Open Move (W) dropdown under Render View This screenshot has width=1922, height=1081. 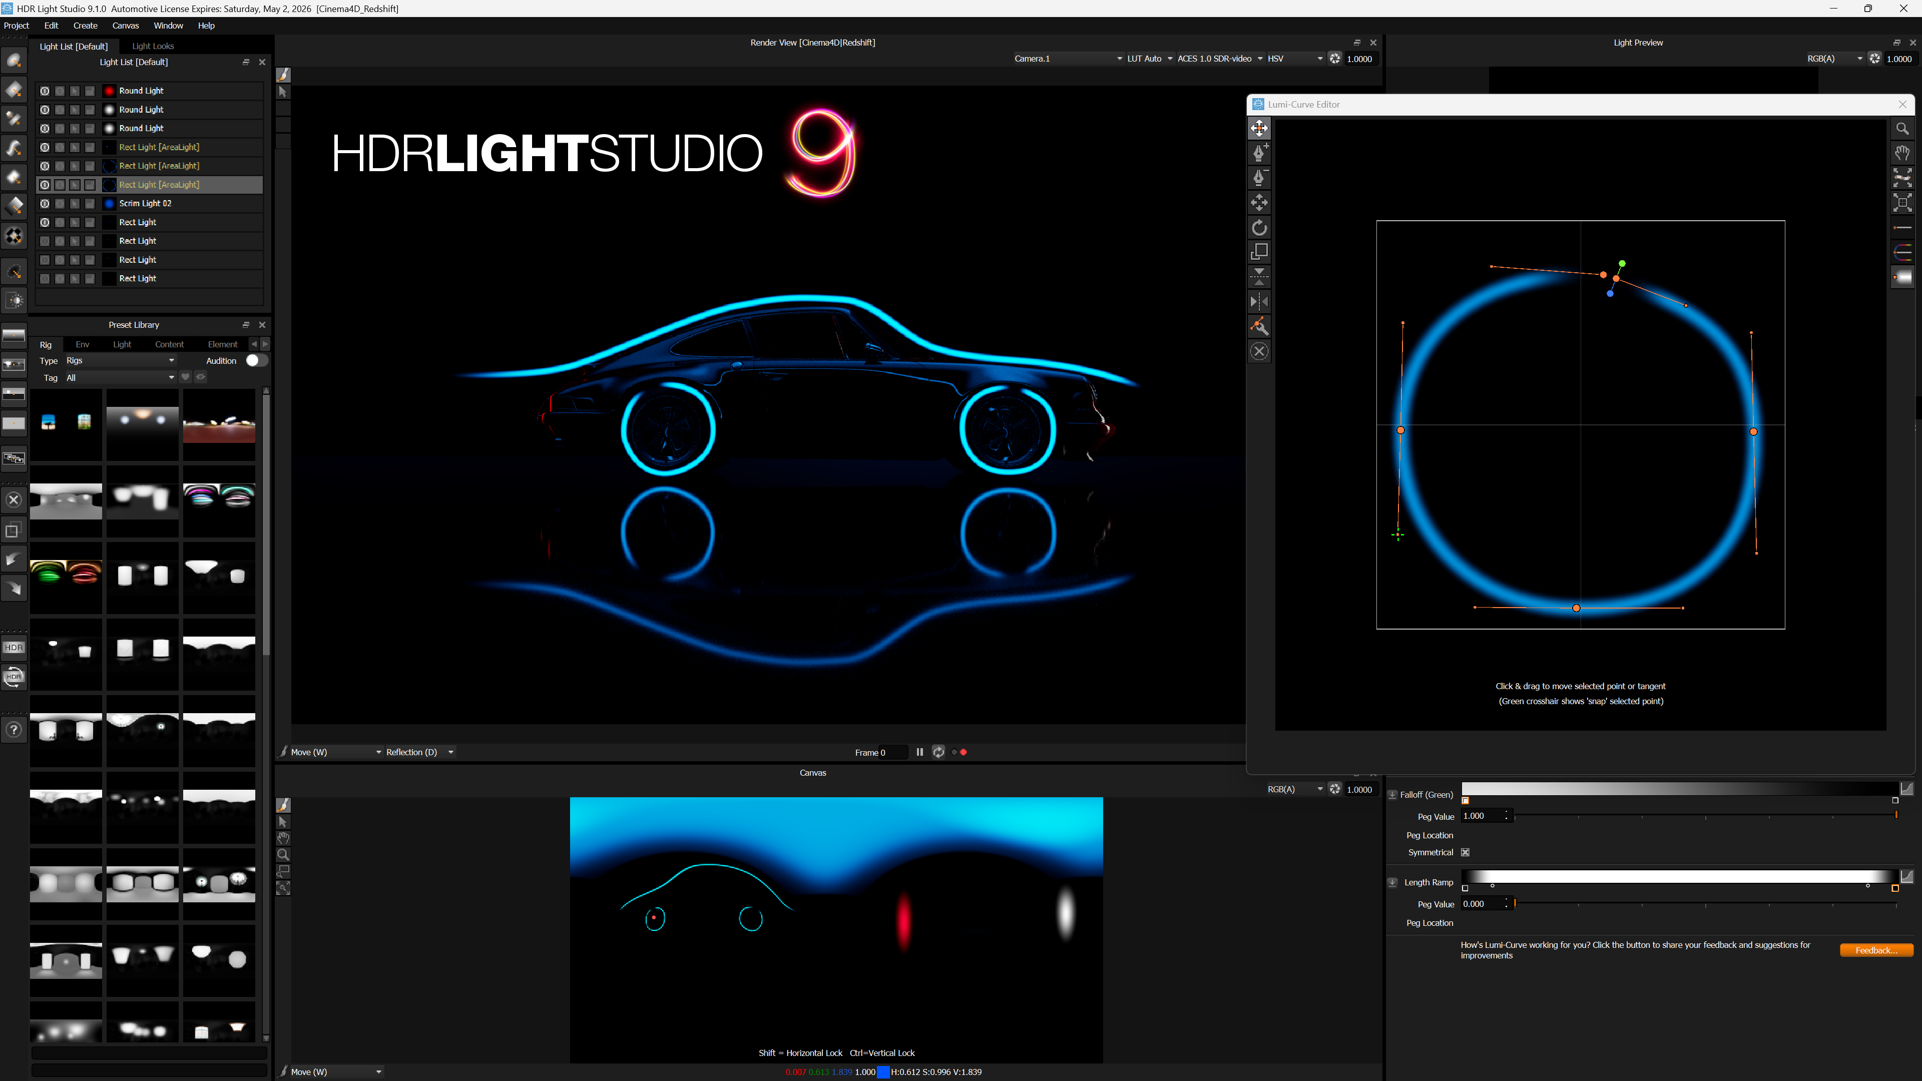click(x=336, y=752)
